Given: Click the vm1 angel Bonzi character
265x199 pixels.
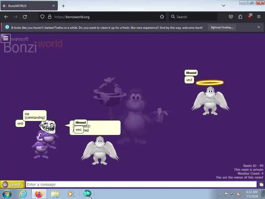Looking at the screenshot, I should coord(100,151).
